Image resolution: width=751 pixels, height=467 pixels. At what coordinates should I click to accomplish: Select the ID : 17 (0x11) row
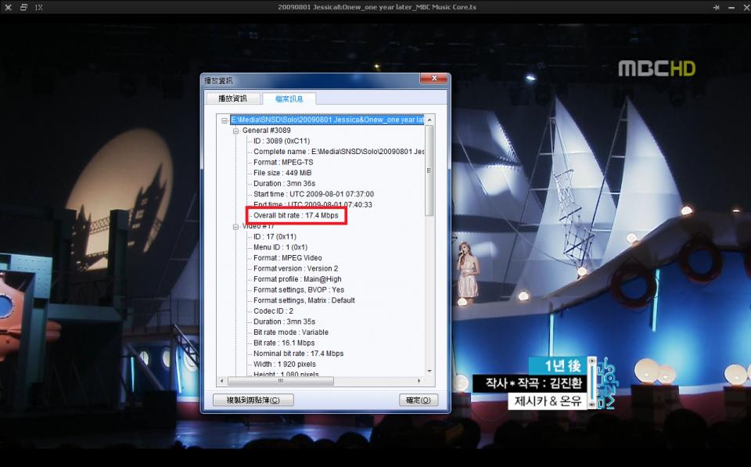click(x=275, y=236)
